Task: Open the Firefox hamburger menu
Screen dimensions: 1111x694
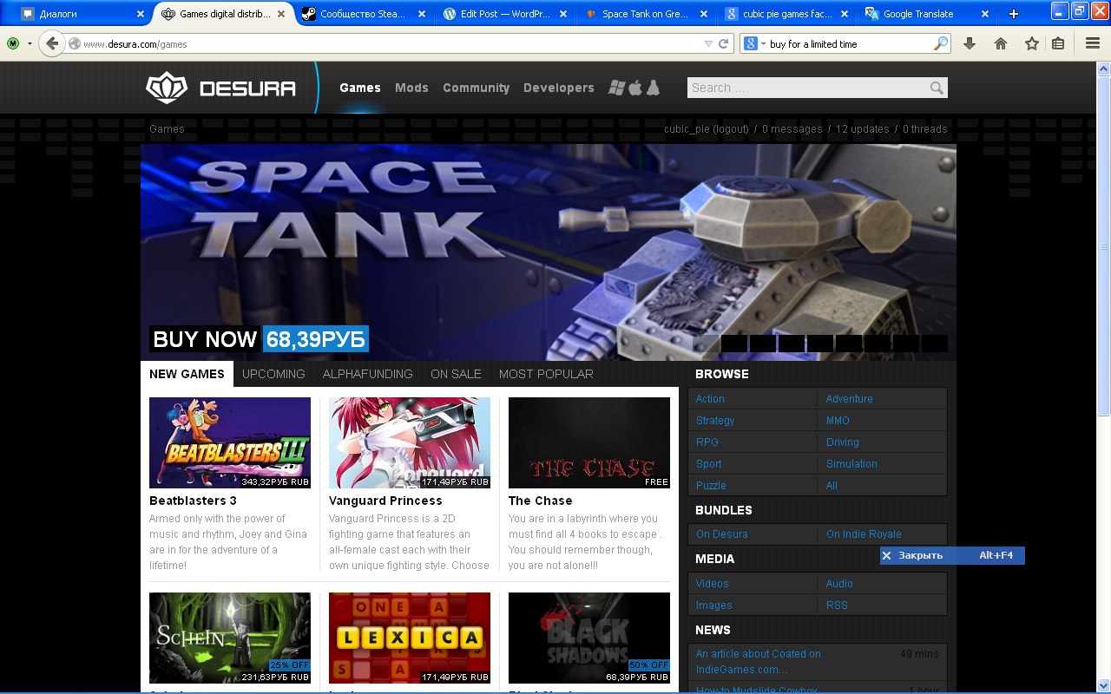Action: click(1093, 43)
